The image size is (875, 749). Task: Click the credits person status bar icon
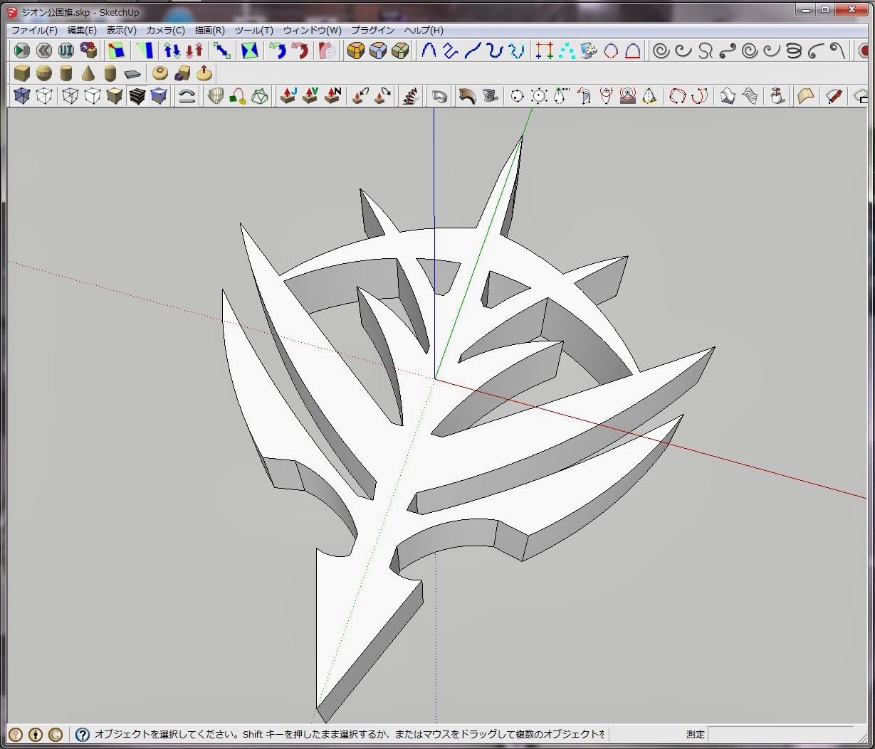(35, 735)
